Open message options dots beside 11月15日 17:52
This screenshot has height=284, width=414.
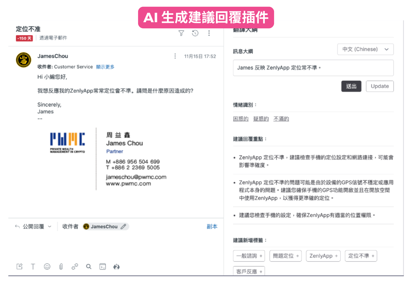[x=175, y=56]
